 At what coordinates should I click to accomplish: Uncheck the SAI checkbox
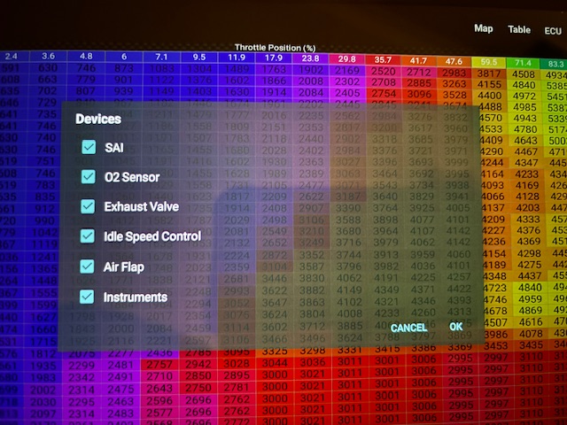[89, 147]
